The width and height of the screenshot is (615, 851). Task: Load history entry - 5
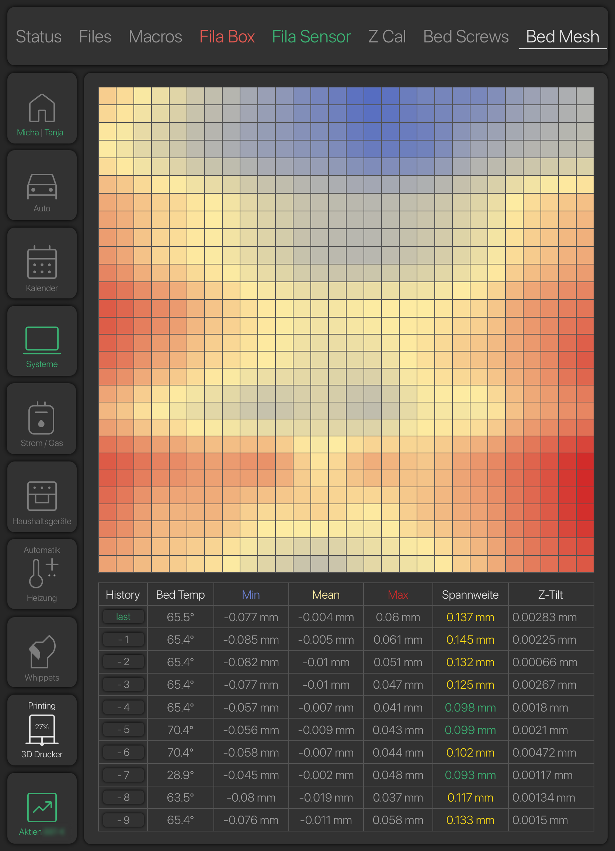point(123,729)
